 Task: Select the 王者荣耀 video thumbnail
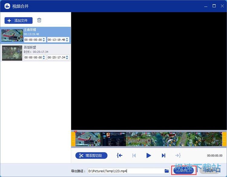point(12,36)
